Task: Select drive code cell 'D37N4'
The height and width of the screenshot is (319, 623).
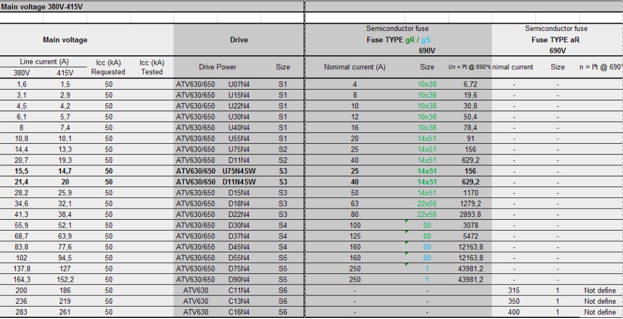Action: [x=239, y=236]
